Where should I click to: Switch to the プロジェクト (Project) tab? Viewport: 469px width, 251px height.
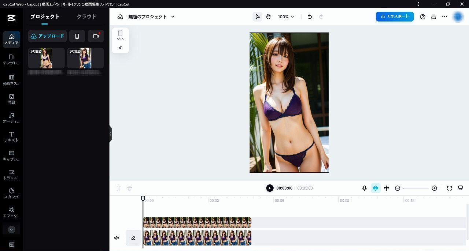coord(45,16)
